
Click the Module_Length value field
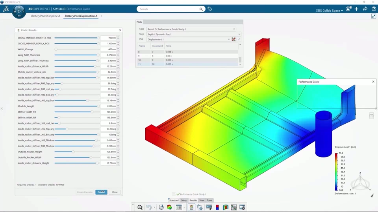[x=109, y=106]
